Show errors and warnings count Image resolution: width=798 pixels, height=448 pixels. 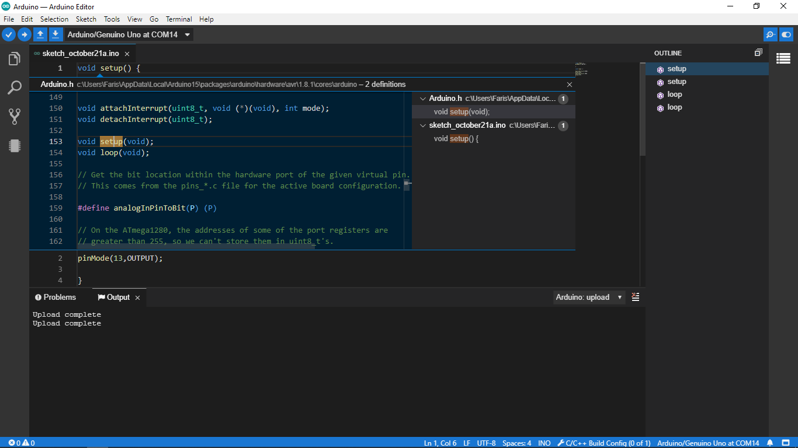(22, 443)
